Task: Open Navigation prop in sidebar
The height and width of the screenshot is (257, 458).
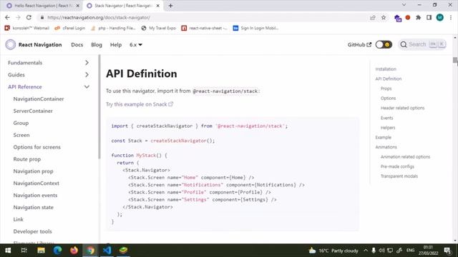Action: [x=34, y=171]
